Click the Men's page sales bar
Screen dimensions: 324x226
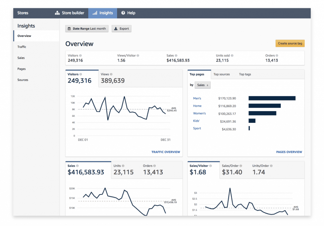[x=272, y=98]
